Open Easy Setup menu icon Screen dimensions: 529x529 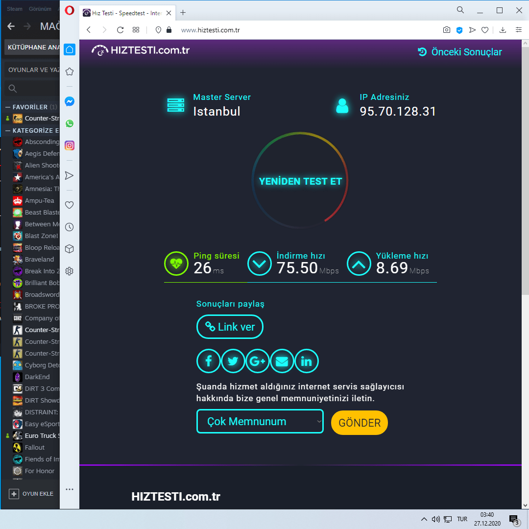pos(519,30)
